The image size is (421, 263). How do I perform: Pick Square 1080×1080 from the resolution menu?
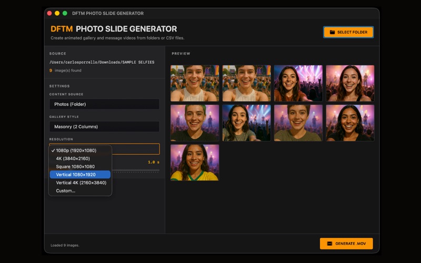(80, 167)
